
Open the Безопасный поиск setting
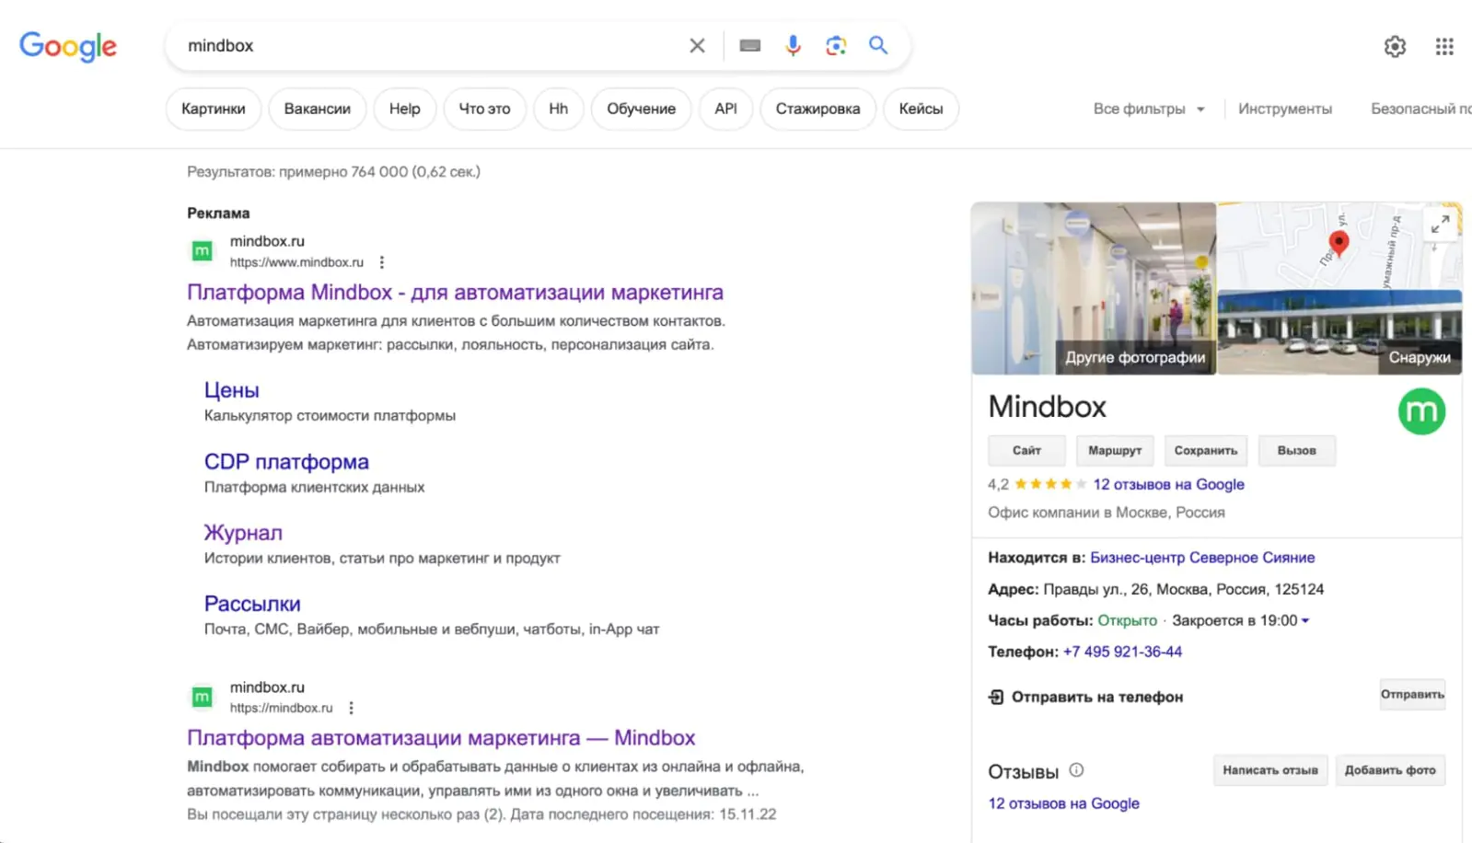tap(1420, 109)
